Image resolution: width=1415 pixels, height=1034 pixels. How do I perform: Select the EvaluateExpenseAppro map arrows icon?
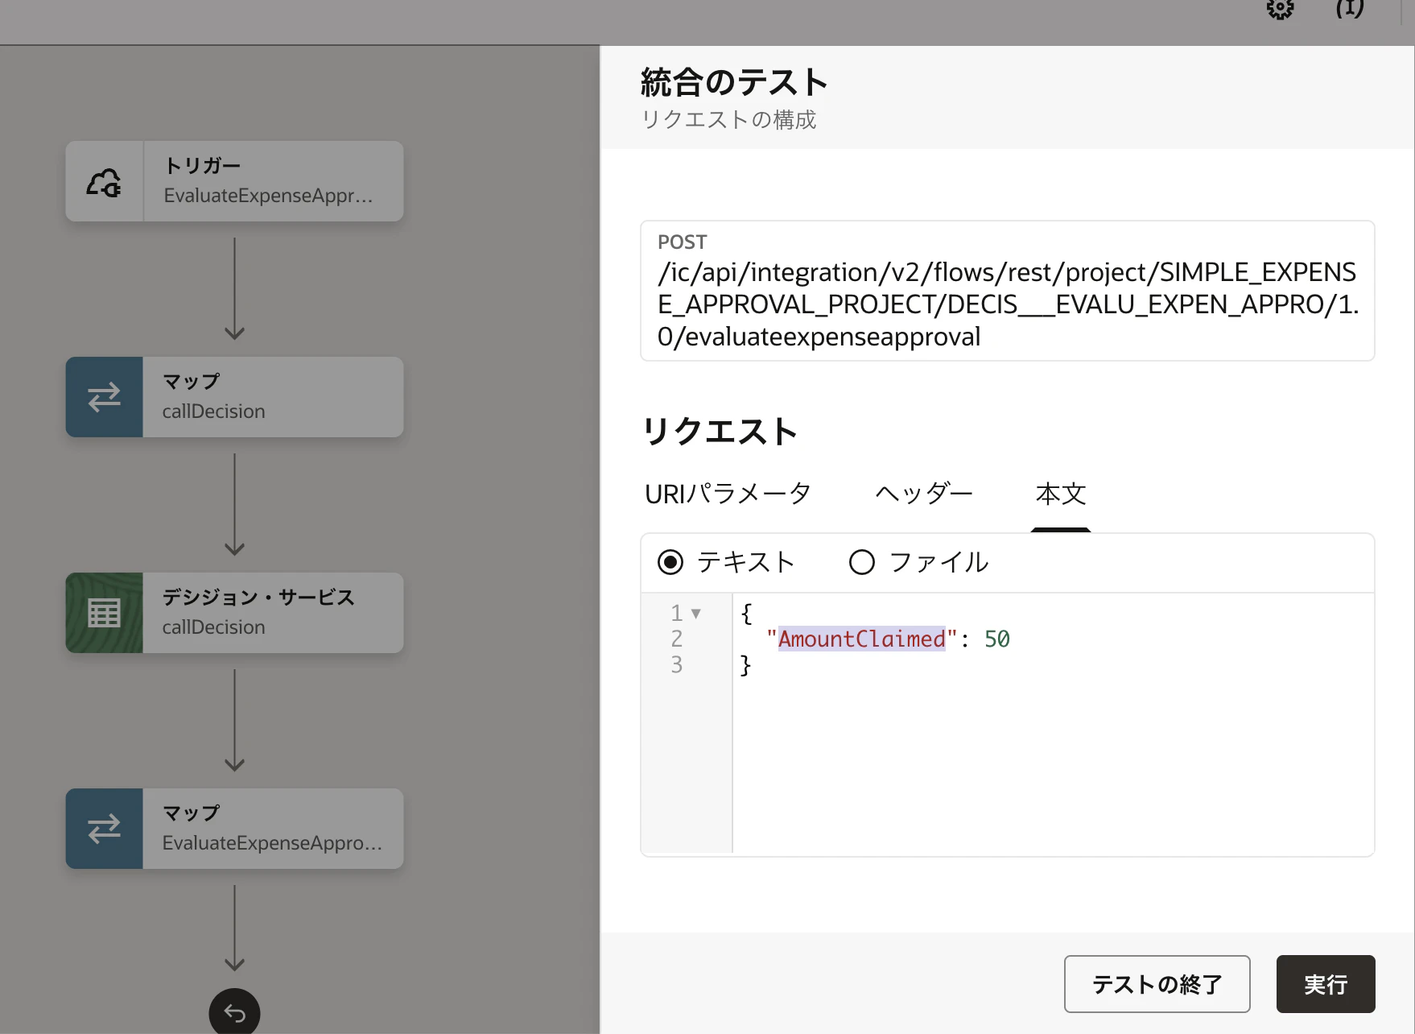pyautogui.click(x=104, y=829)
